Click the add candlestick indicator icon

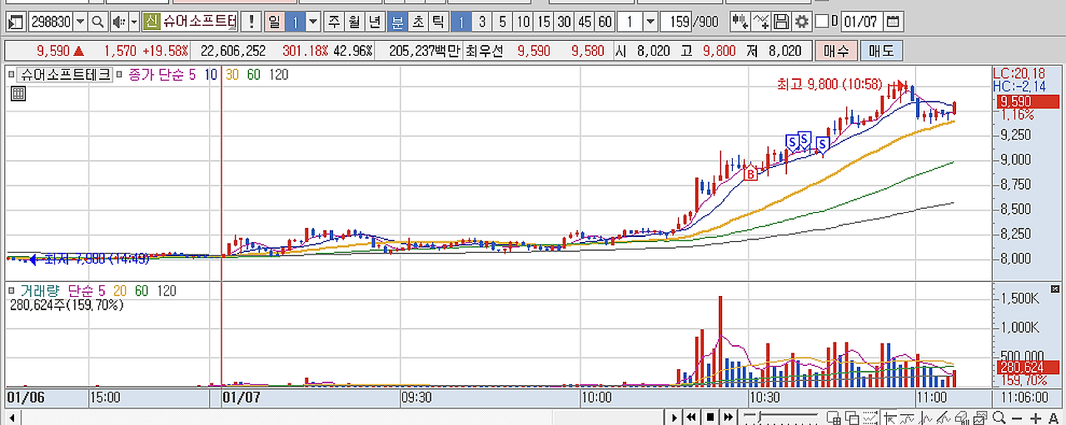739,22
